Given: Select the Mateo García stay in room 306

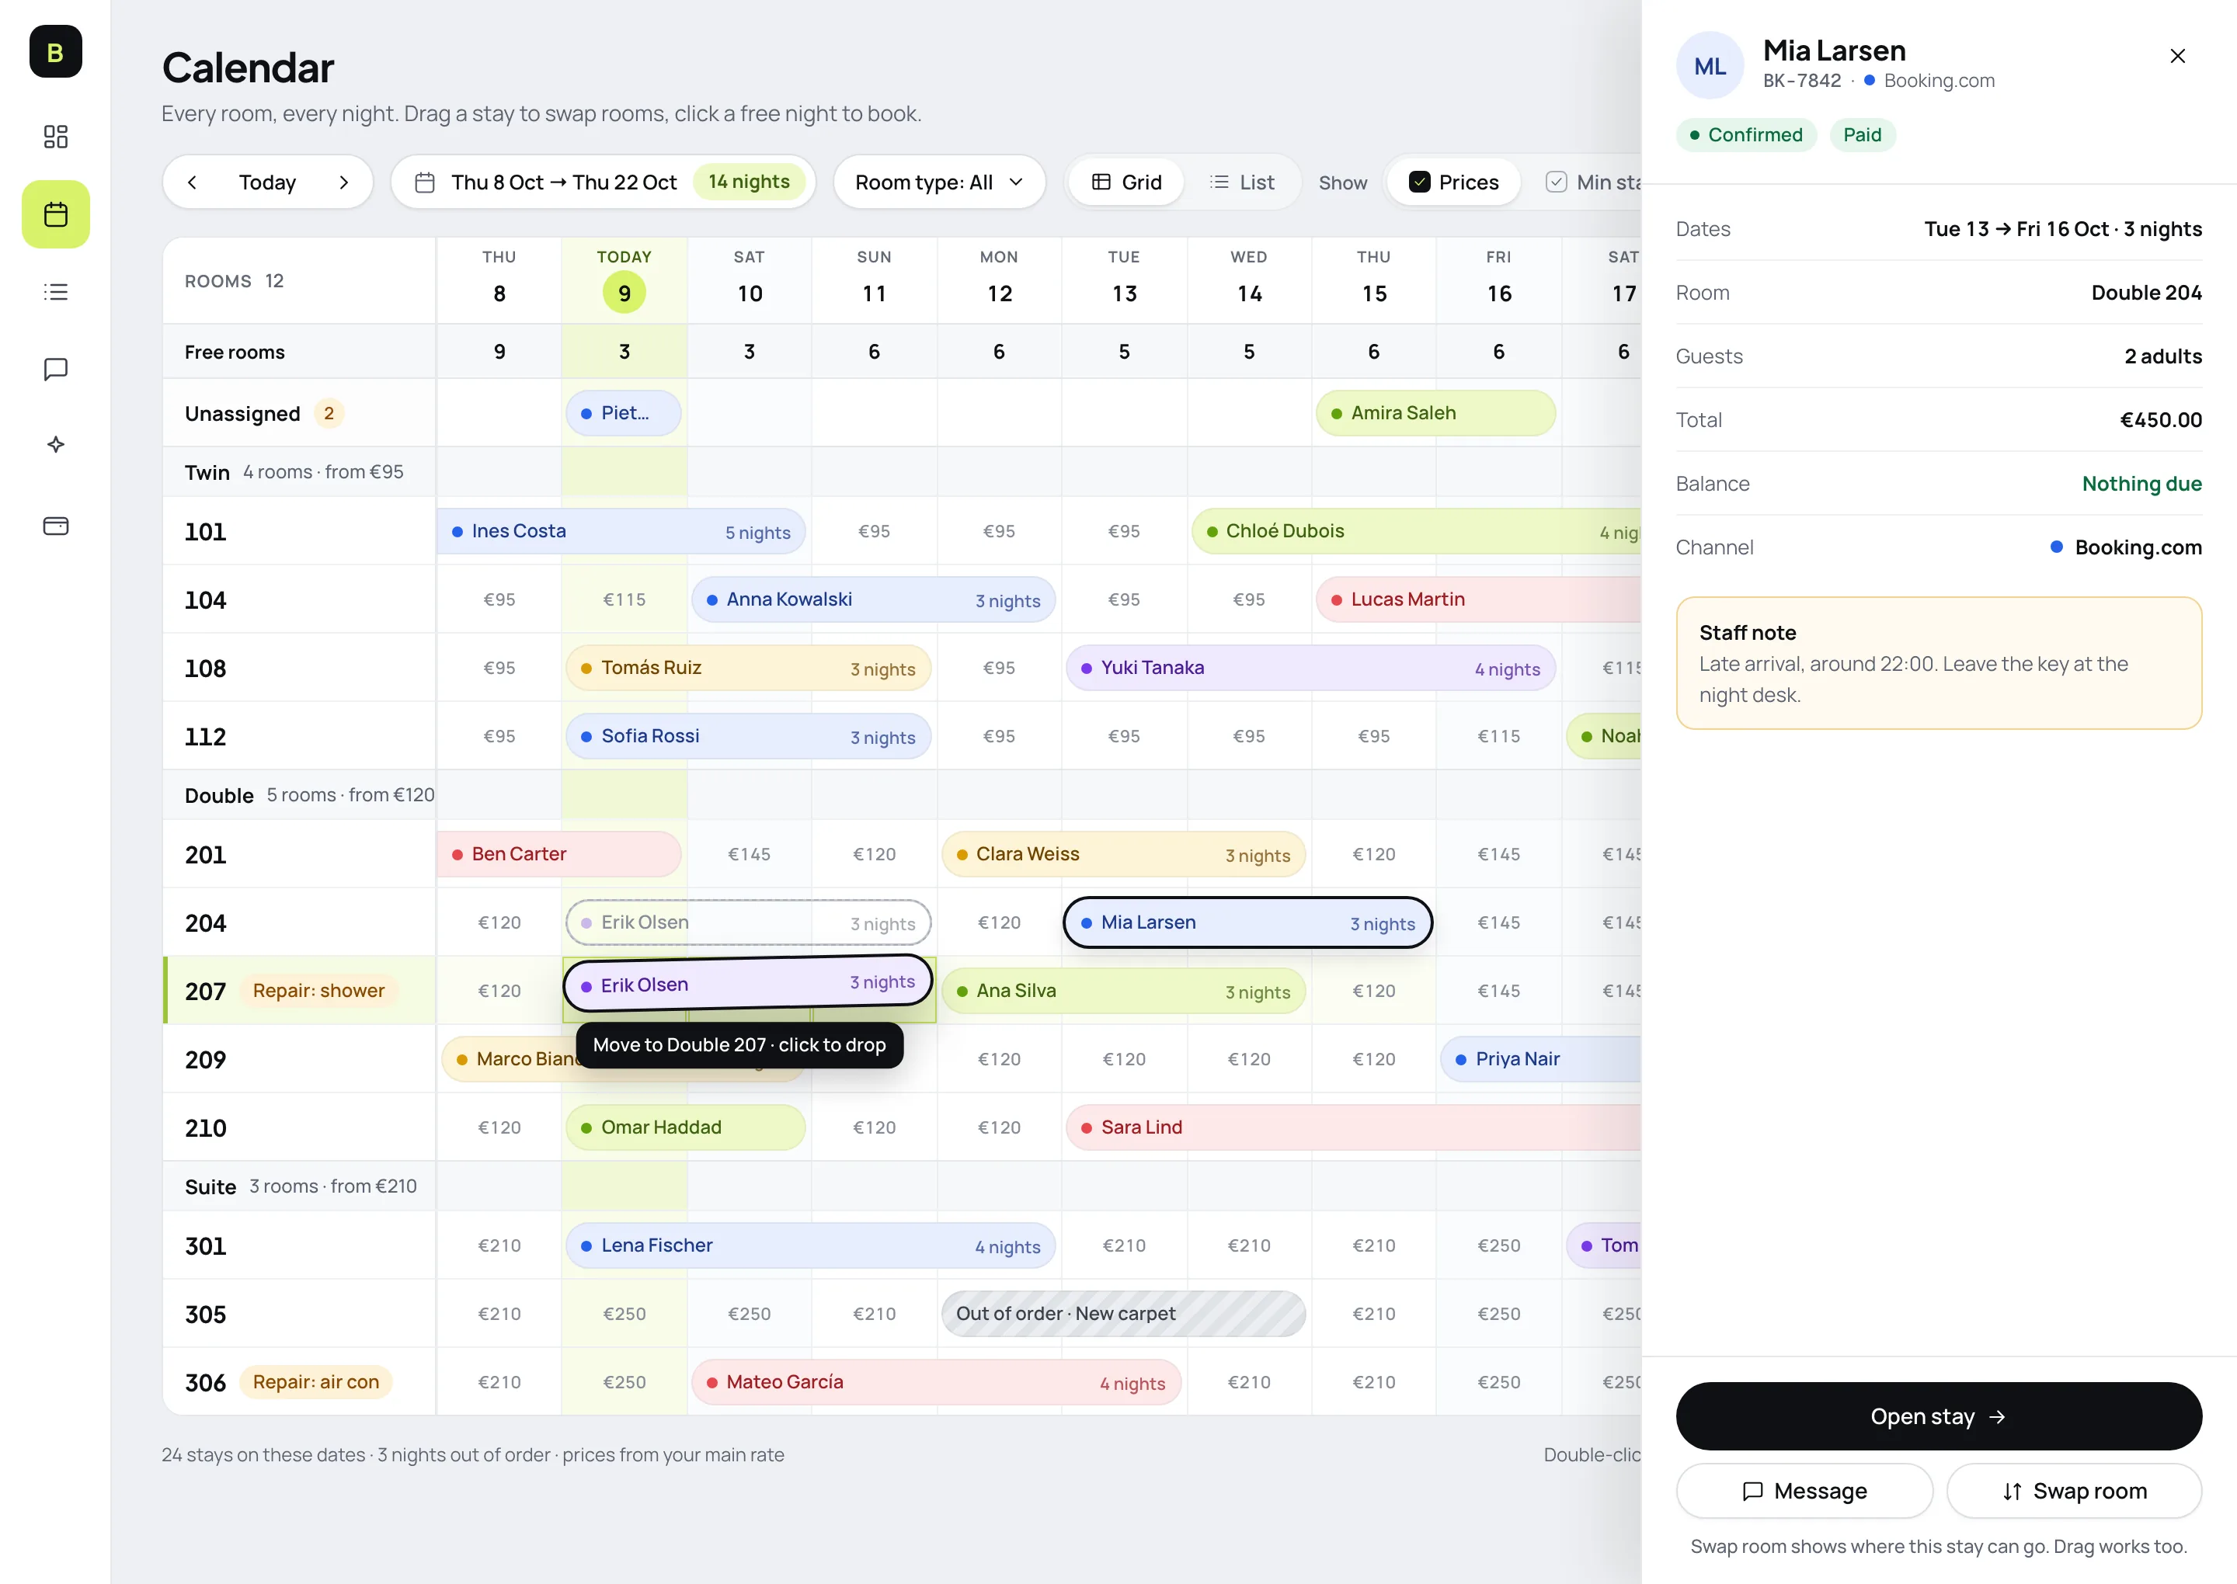Looking at the screenshot, I should tap(936, 1382).
